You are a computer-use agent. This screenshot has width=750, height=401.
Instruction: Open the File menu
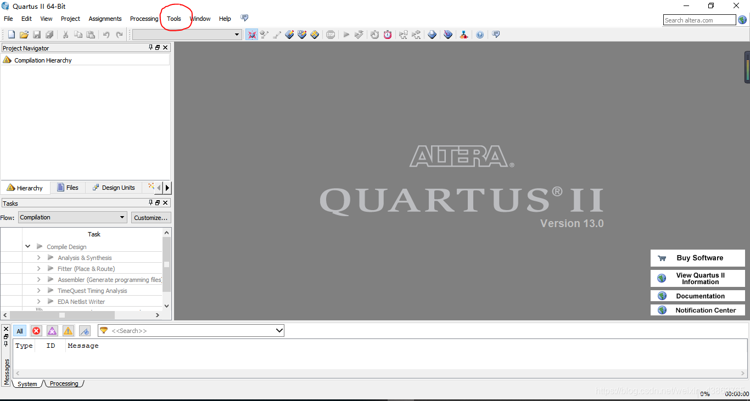click(8, 19)
